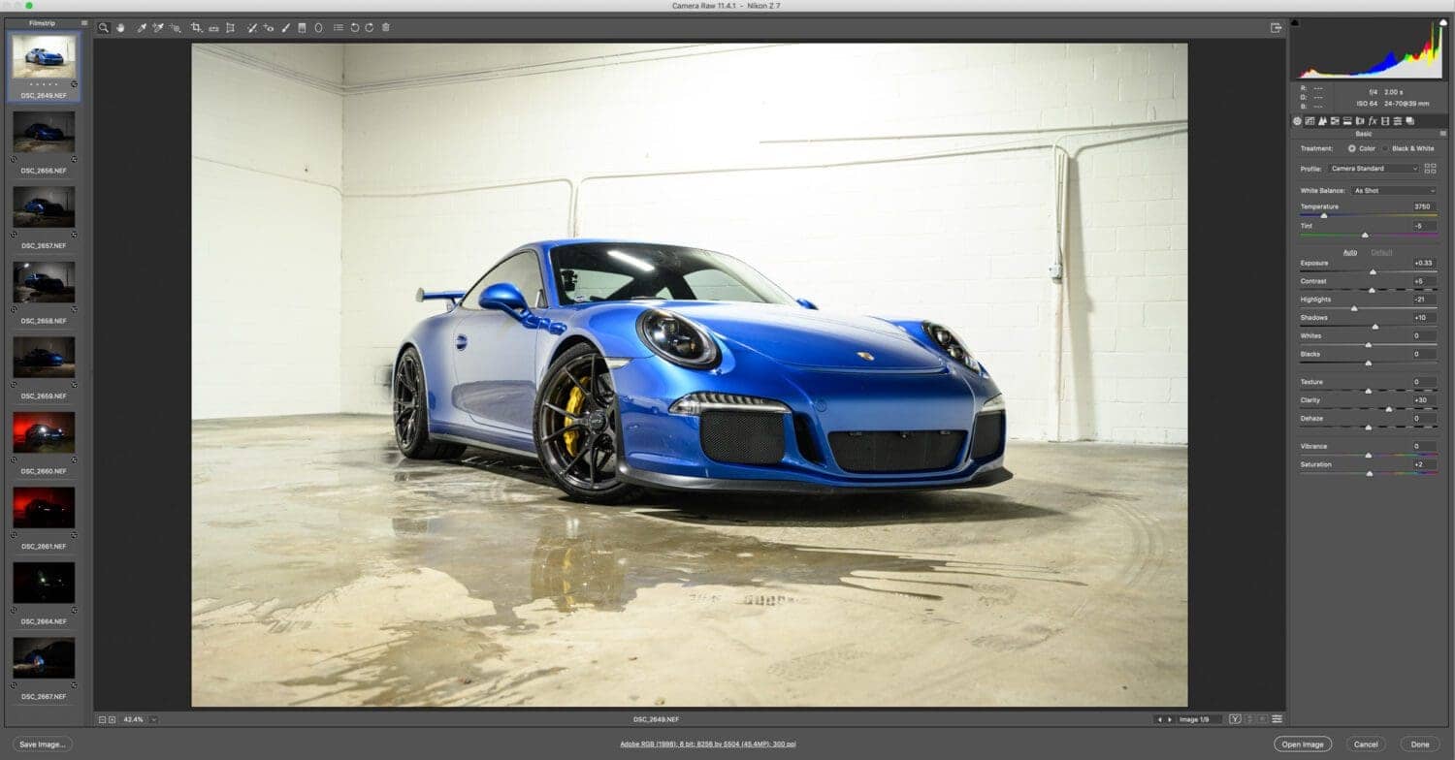Click the trash icon to mark for deletion
The height and width of the screenshot is (760, 1455).
(x=385, y=28)
